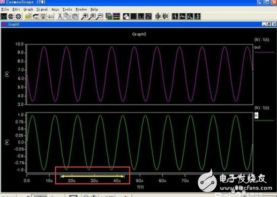Click the yellow time range marker arrow
This screenshot has height=197, width=277.
point(92,176)
